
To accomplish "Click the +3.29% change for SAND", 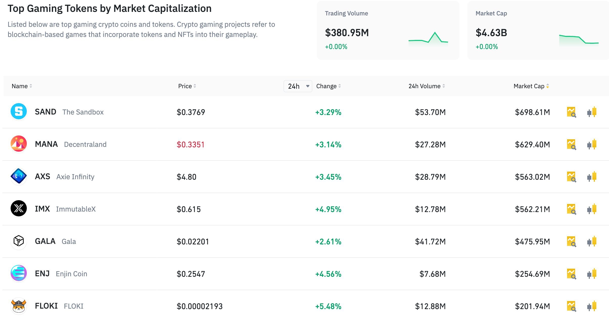I will tap(328, 112).
